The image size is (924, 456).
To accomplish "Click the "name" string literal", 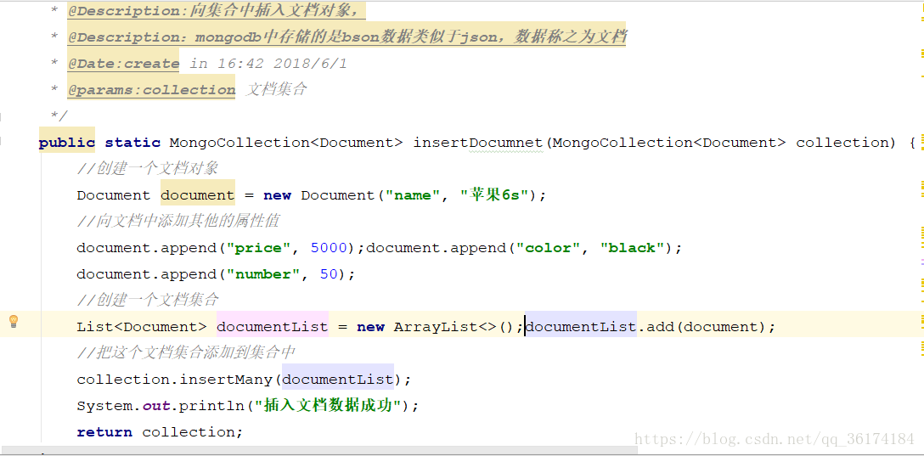I will pyautogui.click(x=413, y=195).
